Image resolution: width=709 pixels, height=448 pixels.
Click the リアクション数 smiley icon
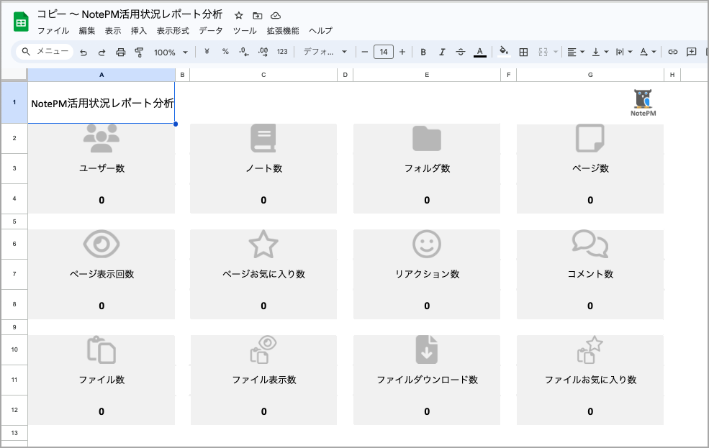(427, 244)
